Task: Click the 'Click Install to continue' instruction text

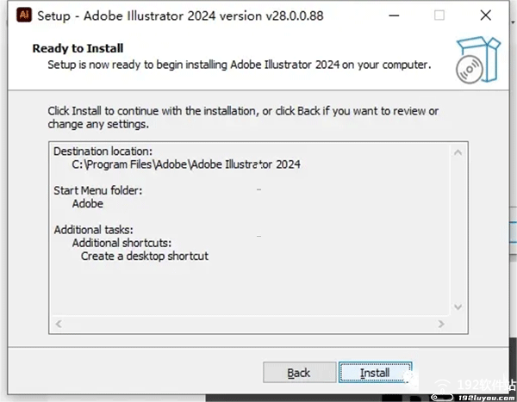Action: [243, 118]
